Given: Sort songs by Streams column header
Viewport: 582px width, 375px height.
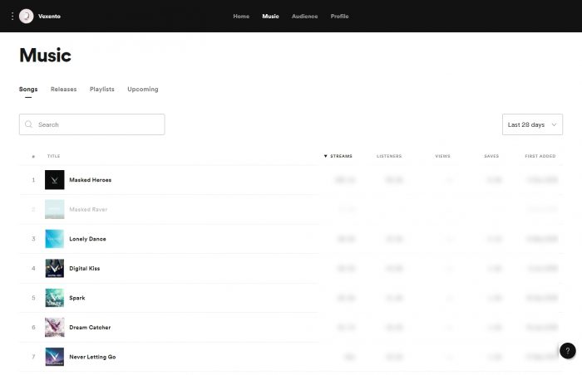Looking at the screenshot, I should click(339, 156).
